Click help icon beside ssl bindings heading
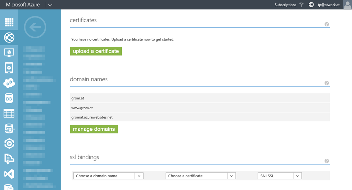Image resolution: width=352 pixels, height=190 pixels. point(327,161)
